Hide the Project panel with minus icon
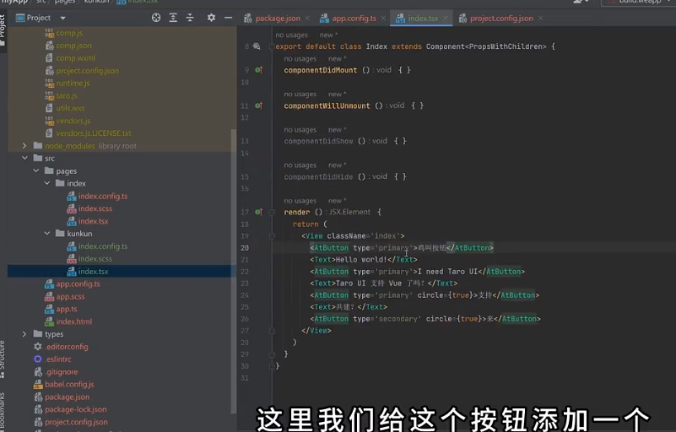676x432 pixels. pyautogui.click(x=229, y=18)
